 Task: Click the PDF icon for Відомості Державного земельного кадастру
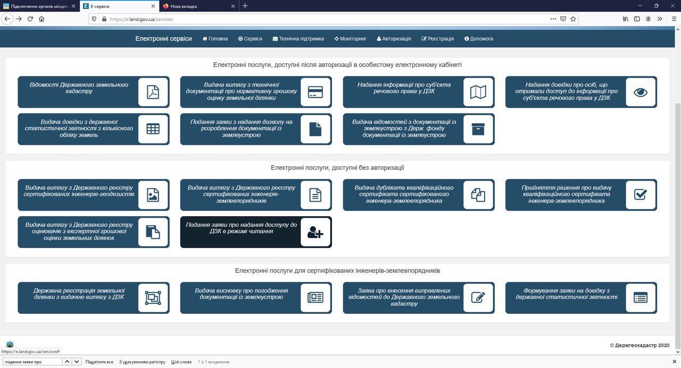pyautogui.click(x=153, y=92)
